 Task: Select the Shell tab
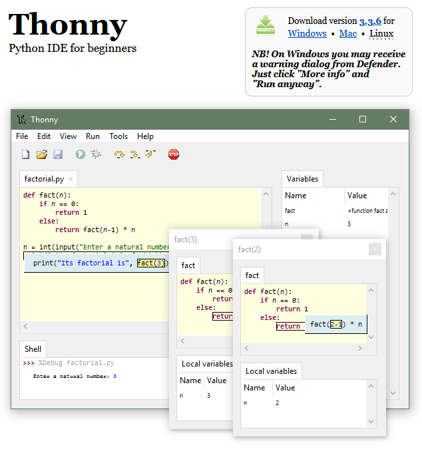(33, 349)
